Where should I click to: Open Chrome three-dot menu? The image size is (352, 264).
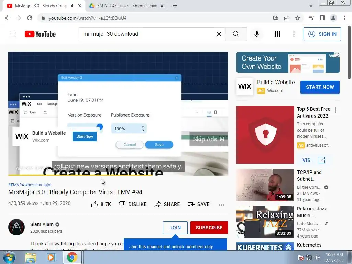[344, 18]
